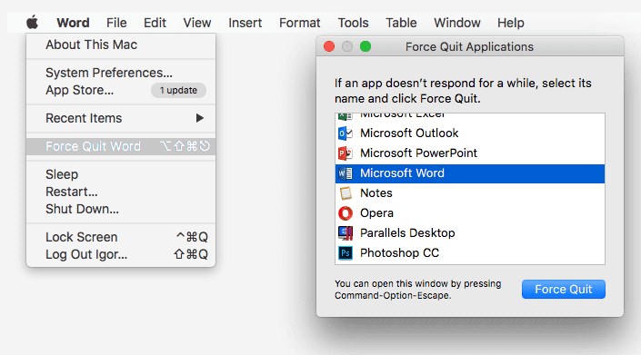Screen dimensions: 641x355
Task: Select Log Out Igor menu item
Action: 121,254
